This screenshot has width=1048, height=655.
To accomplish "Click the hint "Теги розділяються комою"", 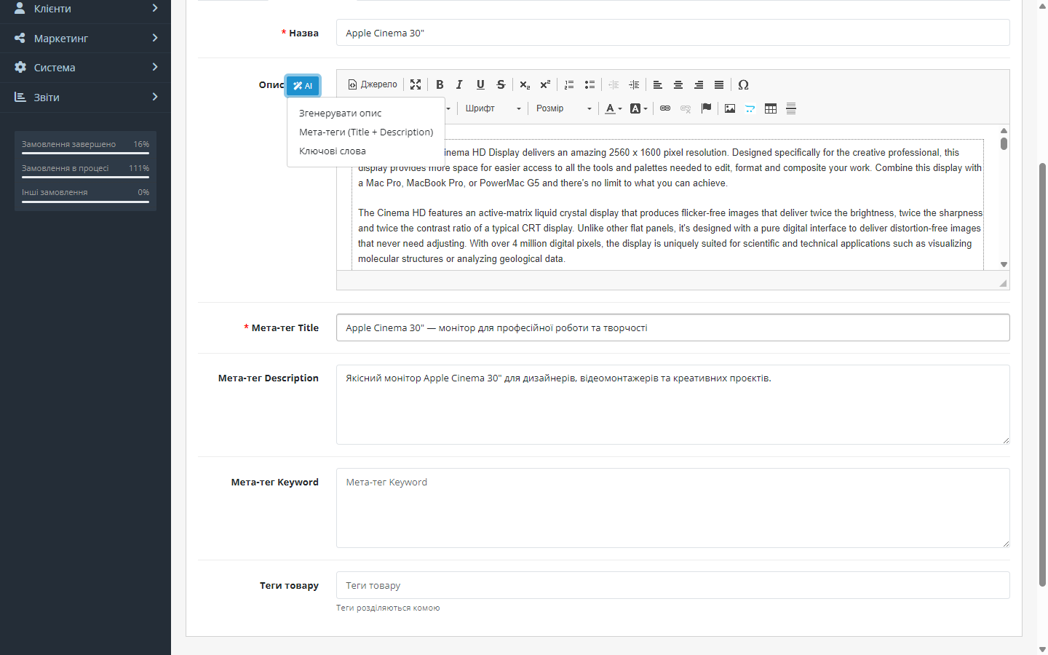I will [x=388, y=608].
